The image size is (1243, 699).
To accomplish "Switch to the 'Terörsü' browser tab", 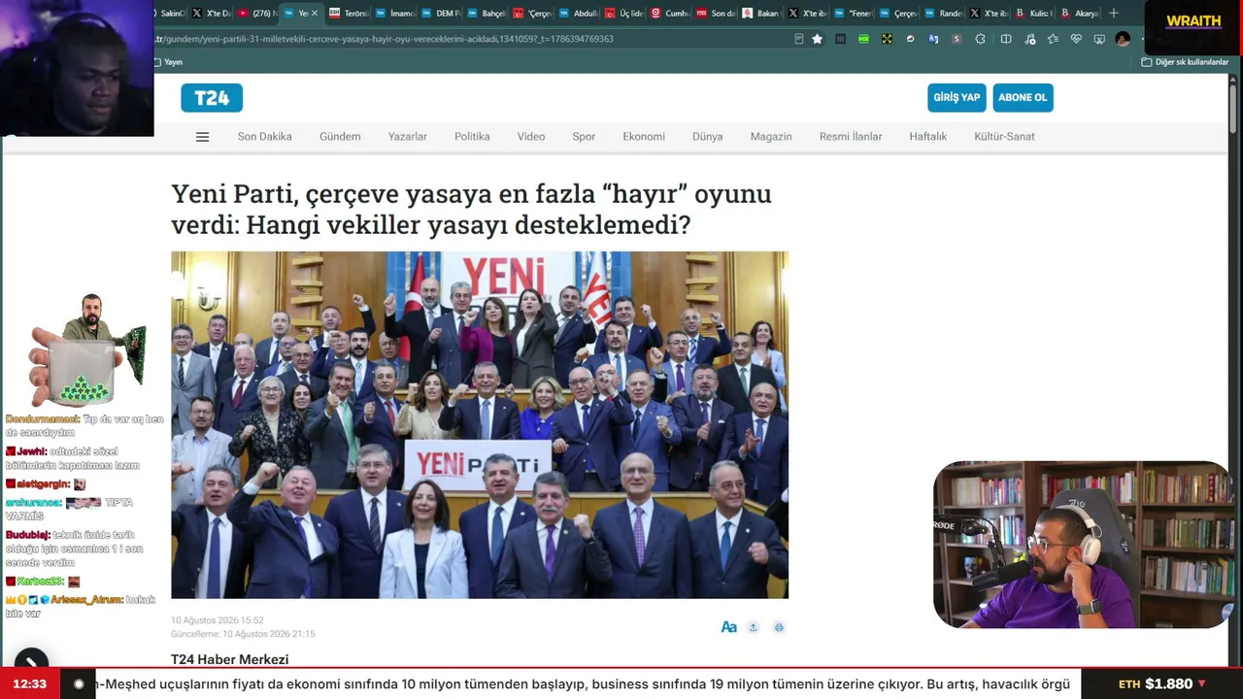I will pos(349,14).
